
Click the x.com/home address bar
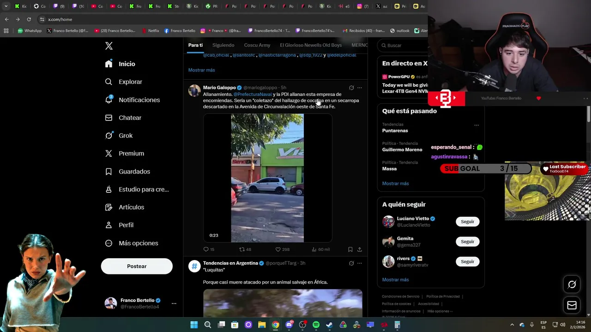pyautogui.click(x=231, y=19)
